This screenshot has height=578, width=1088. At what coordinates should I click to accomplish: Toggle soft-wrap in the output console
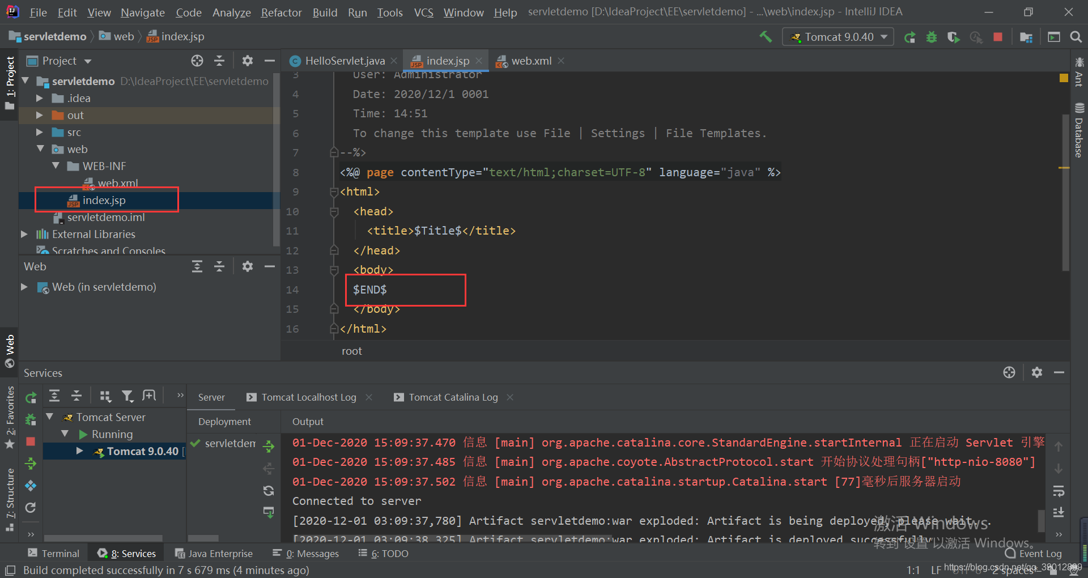click(x=1058, y=491)
